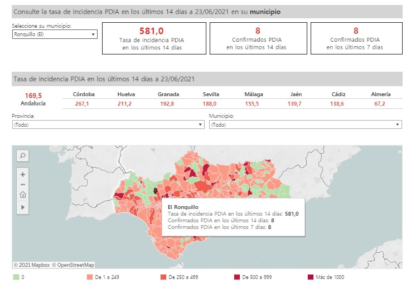
Task: Select the 'De 1 a 249' legend swatch
Action: click(x=90, y=277)
